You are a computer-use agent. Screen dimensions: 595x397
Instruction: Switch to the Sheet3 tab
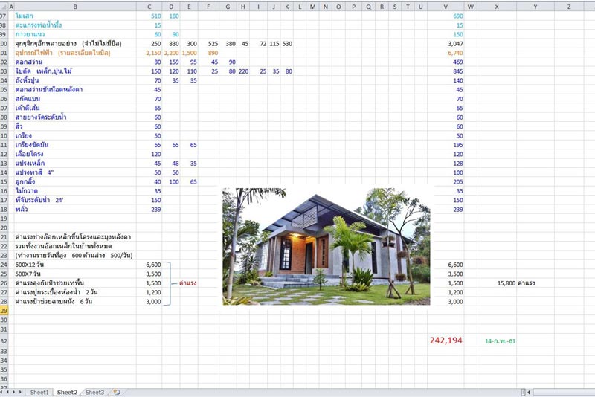tap(94, 392)
